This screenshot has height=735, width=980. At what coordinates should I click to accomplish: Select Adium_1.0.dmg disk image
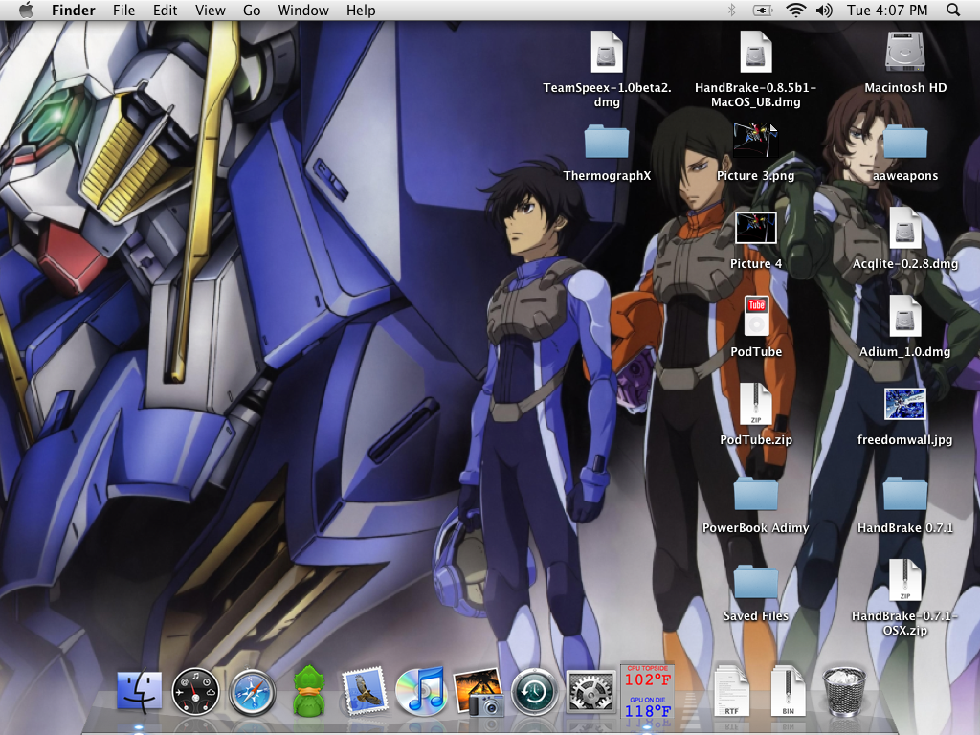pos(905,316)
